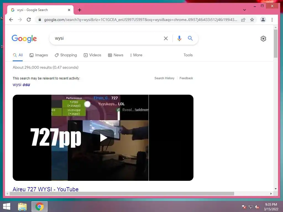The width and height of the screenshot is (283, 212).
Task: Switch to the Videos tab
Action: (92, 55)
